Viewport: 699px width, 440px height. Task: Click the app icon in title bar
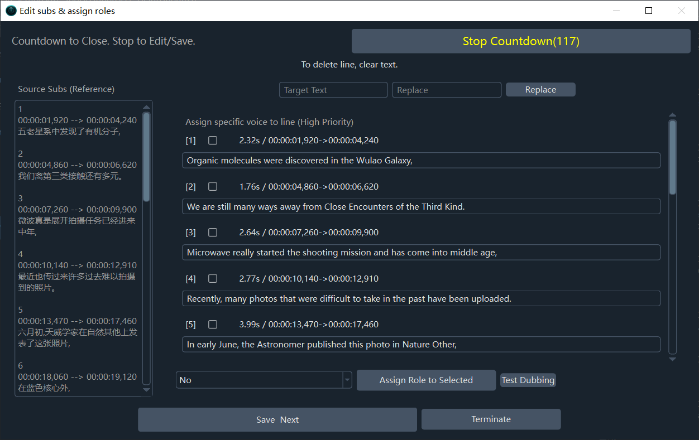pyautogui.click(x=11, y=11)
